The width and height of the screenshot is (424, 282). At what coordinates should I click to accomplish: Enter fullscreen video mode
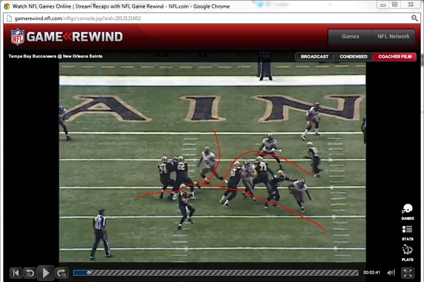408,273
